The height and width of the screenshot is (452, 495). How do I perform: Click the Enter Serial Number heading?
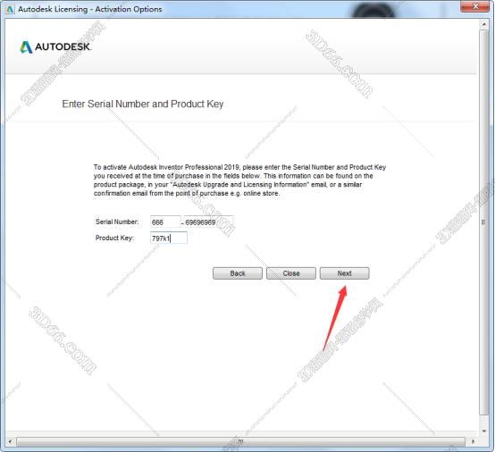point(143,104)
